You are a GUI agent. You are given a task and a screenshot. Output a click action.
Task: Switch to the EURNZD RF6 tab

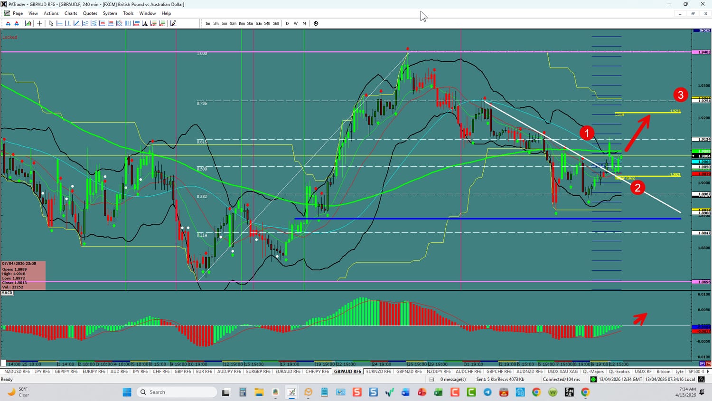[378, 372]
